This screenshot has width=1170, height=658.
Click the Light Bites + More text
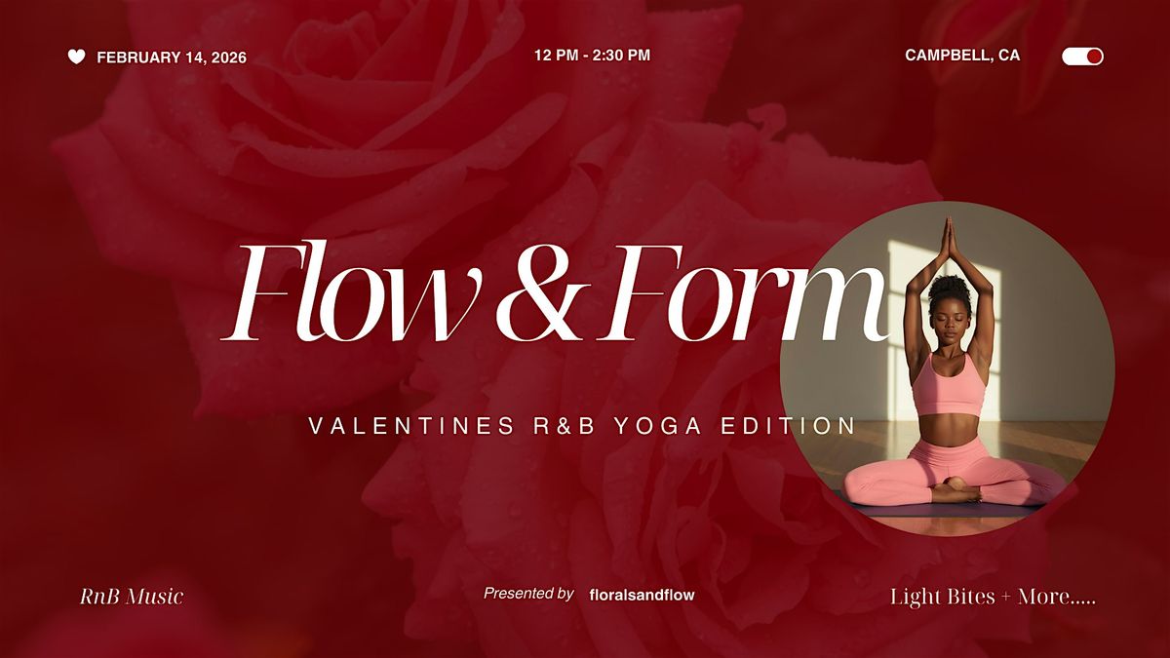pyautogui.click(x=994, y=597)
